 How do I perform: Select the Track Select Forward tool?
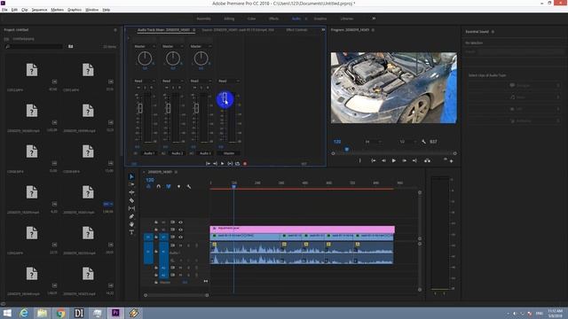pos(131,184)
